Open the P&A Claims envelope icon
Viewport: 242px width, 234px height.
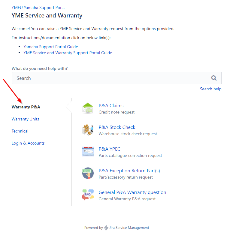click(x=88, y=108)
